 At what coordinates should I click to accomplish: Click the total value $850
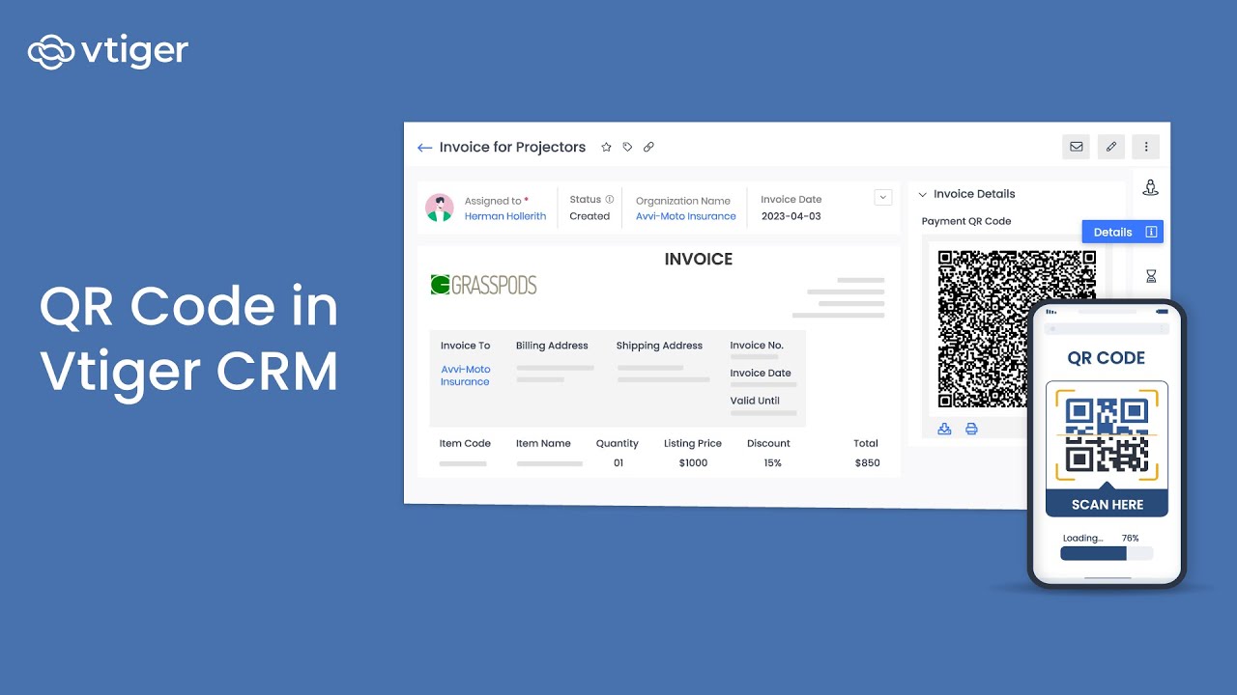[x=868, y=463]
